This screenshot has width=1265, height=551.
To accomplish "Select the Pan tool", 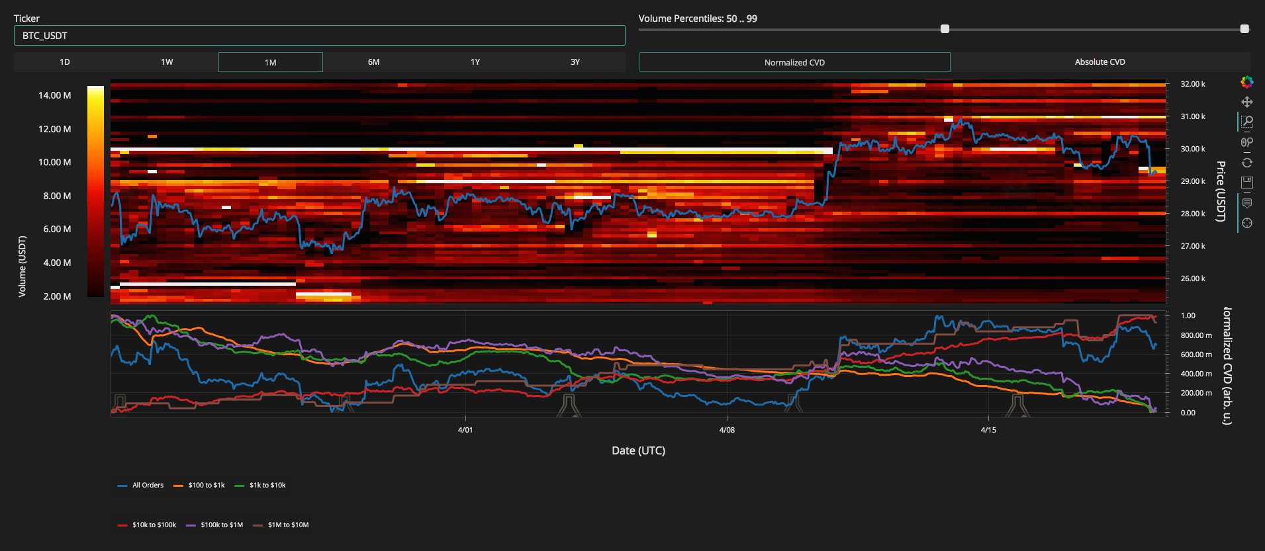I will 1246,102.
